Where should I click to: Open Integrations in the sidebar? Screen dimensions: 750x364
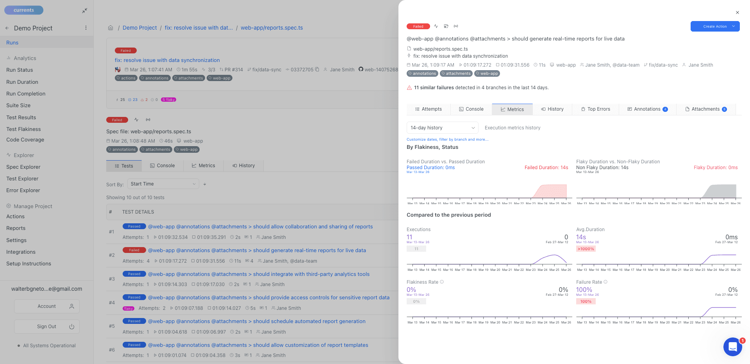[x=21, y=252]
